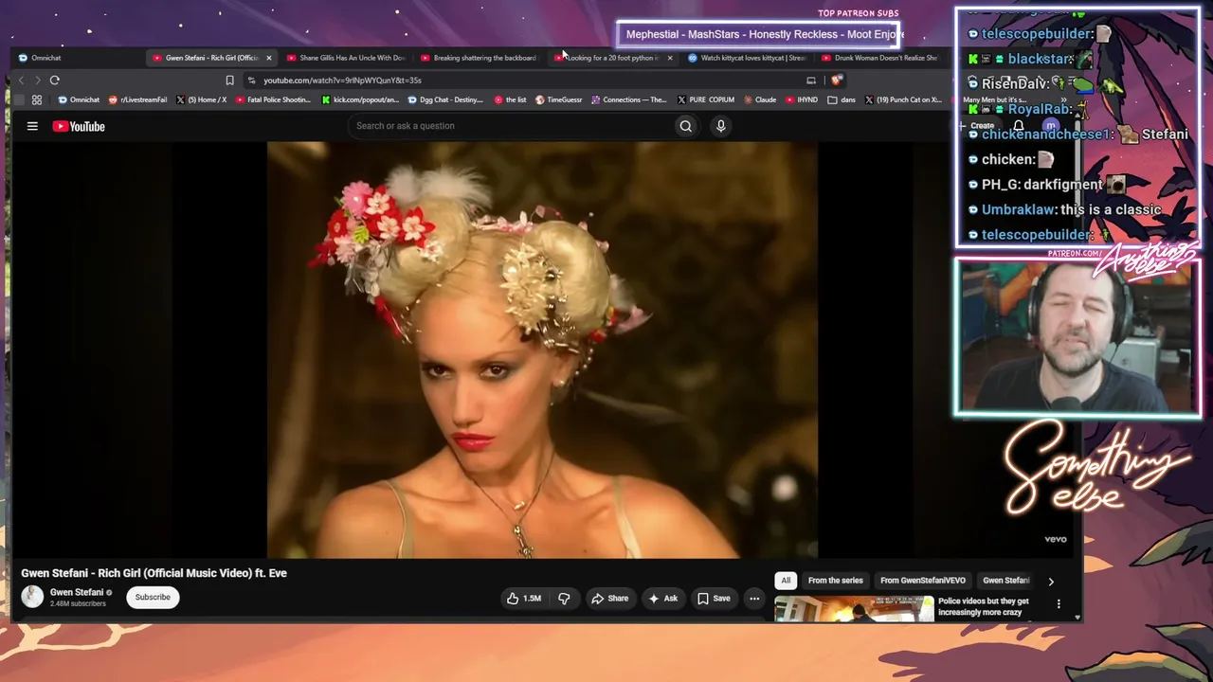Open YouTube notifications bell
Image resolution: width=1213 pixels, height=682 pixels.
pos(1018,126)
